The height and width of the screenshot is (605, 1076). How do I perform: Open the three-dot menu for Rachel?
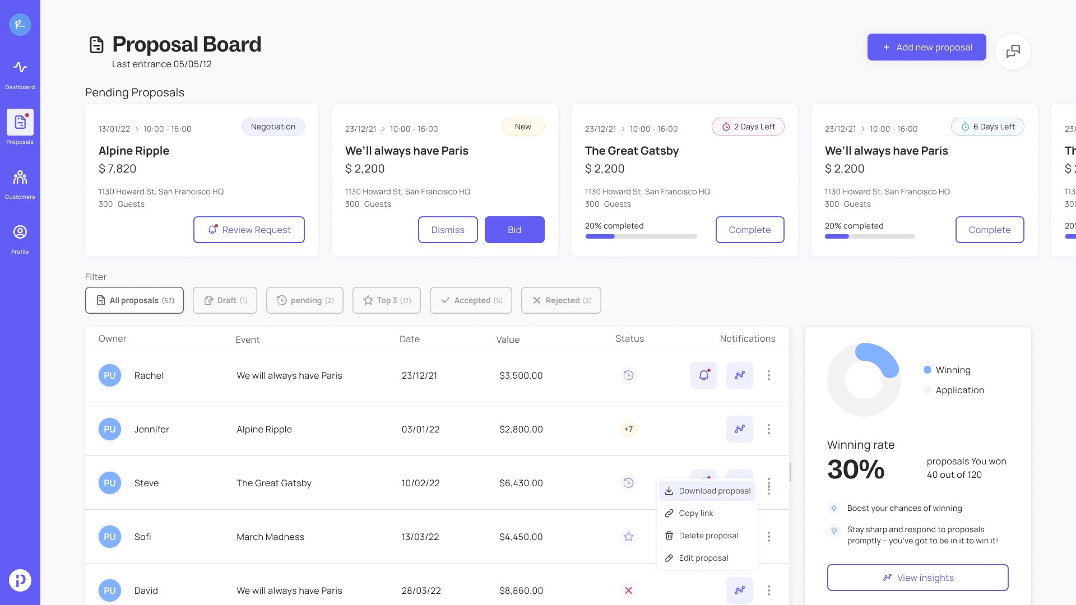(x=768, y=375)
